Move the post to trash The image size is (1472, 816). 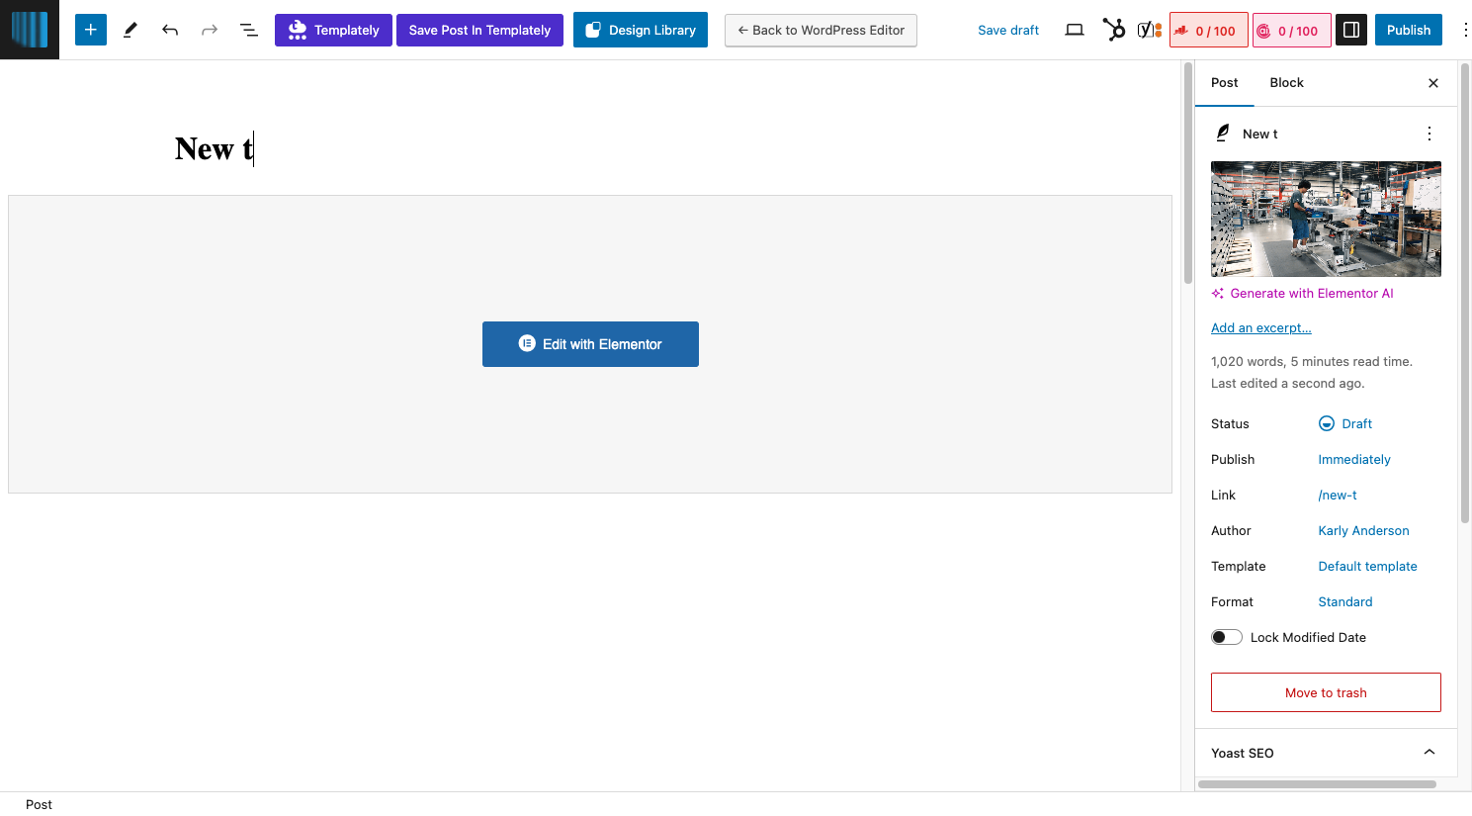(x=1326, y=692)
